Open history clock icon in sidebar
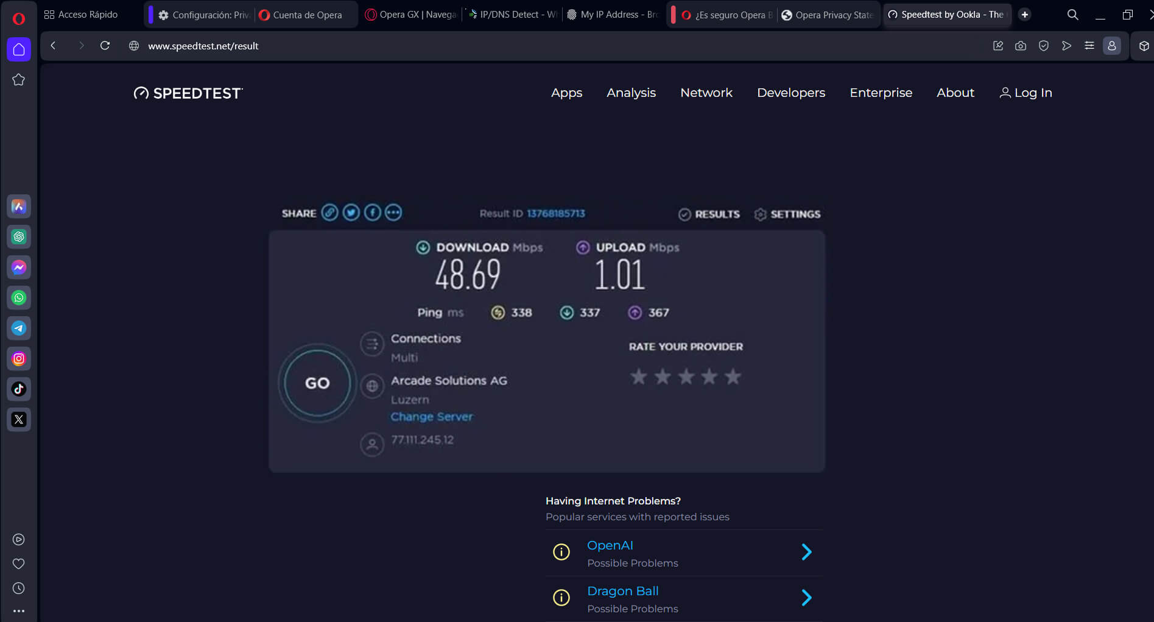Image resolution: width=1154 pixels, height=622 pixels. [19, 588]
